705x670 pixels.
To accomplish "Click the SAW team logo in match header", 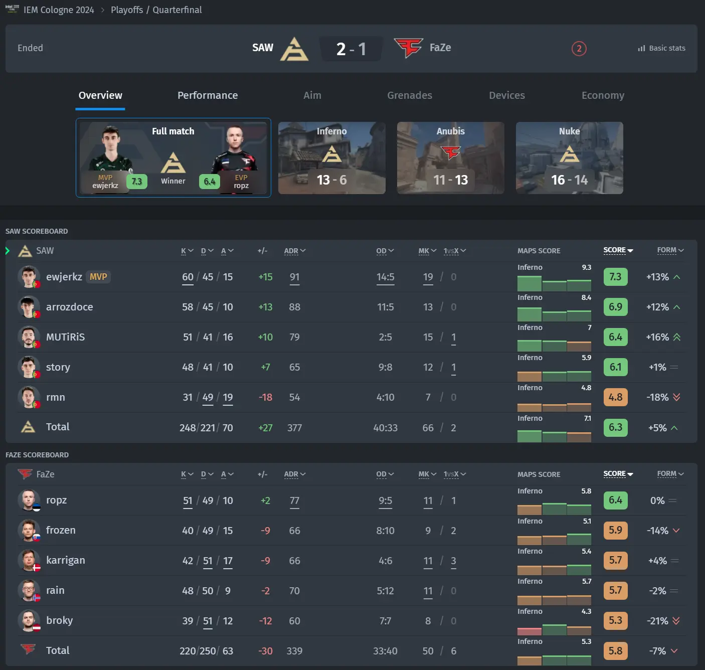I will pos(294,49).
